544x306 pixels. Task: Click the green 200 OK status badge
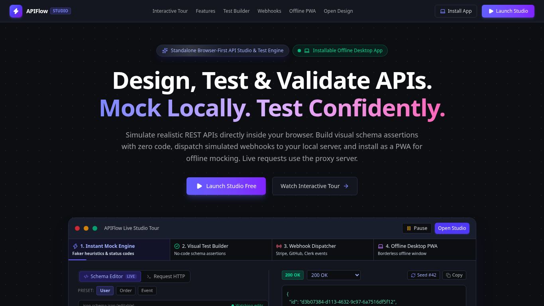[293, 275]
